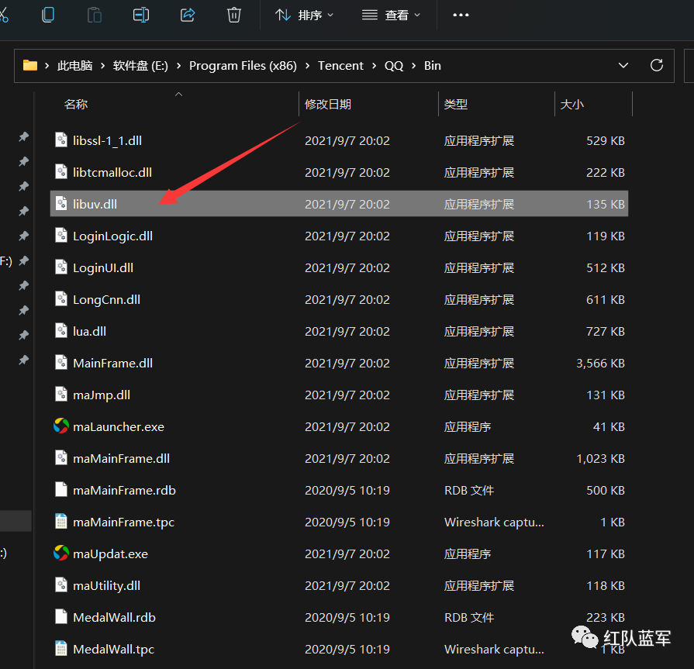Open the three-dot more options menu
The height and width of the screenshot is (669, 694).
click(461, 15)
